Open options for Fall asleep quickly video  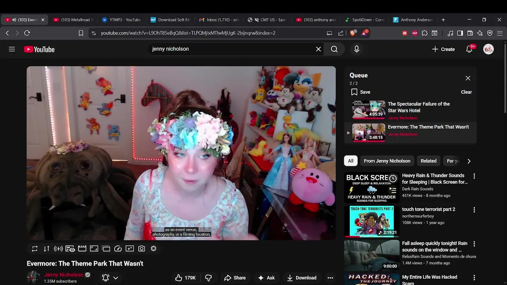coord(474,244)
